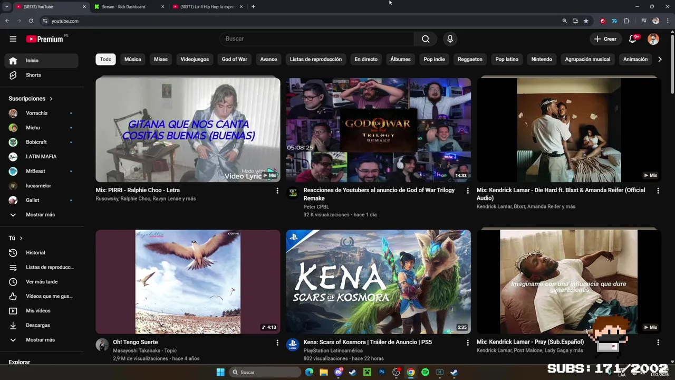Viewport: 675px width, 380px height.
Task: Open options for Kendrick Lamar Die Hard mix
Action: [x=658, y=191]
